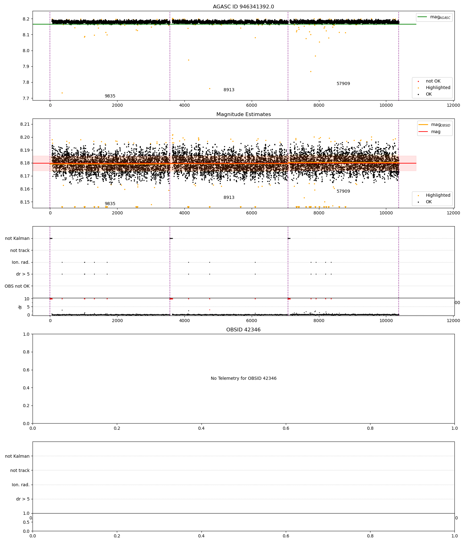Click the orange outlier near 7.94 in the top plot
Image resolution: width=465 pixels, height=543 pixels.
coord(188,60)
